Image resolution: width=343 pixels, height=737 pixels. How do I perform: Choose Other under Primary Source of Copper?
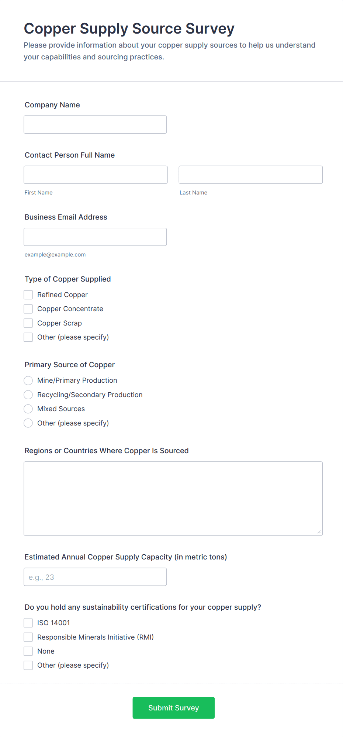(x=28, y=423)
